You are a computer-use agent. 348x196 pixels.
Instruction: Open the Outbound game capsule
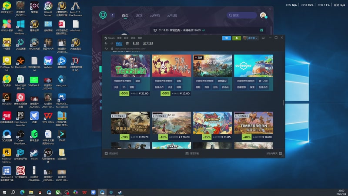(x=254, y=66)
